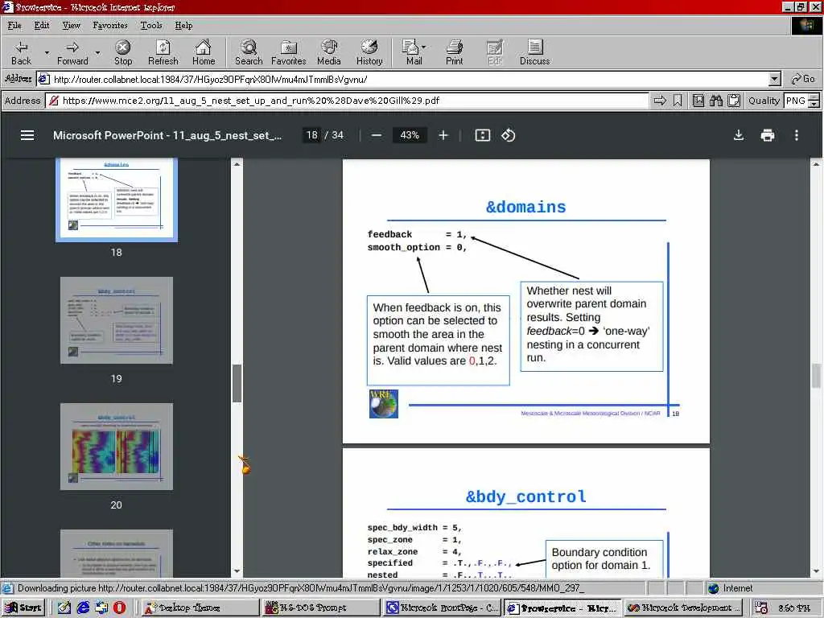Open Favorites toolbar button
The height and width of the screenshot is (618, 824).
click(x=289, y=52)
